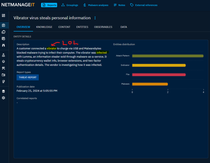
Task: Open Cases from the left sidebar
Action: point(3,32)
